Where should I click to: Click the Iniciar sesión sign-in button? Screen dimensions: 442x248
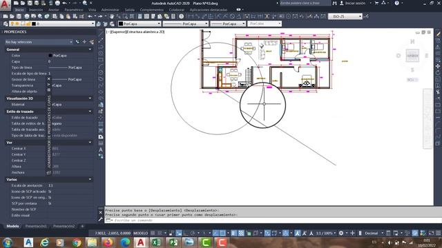coord(353,3)
